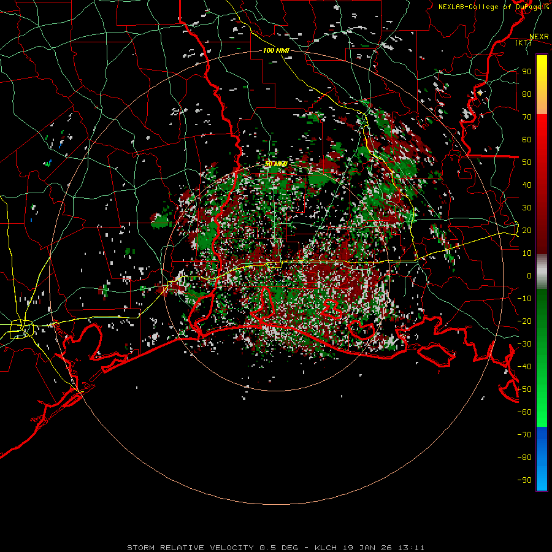The image size is (552, 552).
Task: Click the [KT] units label above color bar
Action: 523,42
